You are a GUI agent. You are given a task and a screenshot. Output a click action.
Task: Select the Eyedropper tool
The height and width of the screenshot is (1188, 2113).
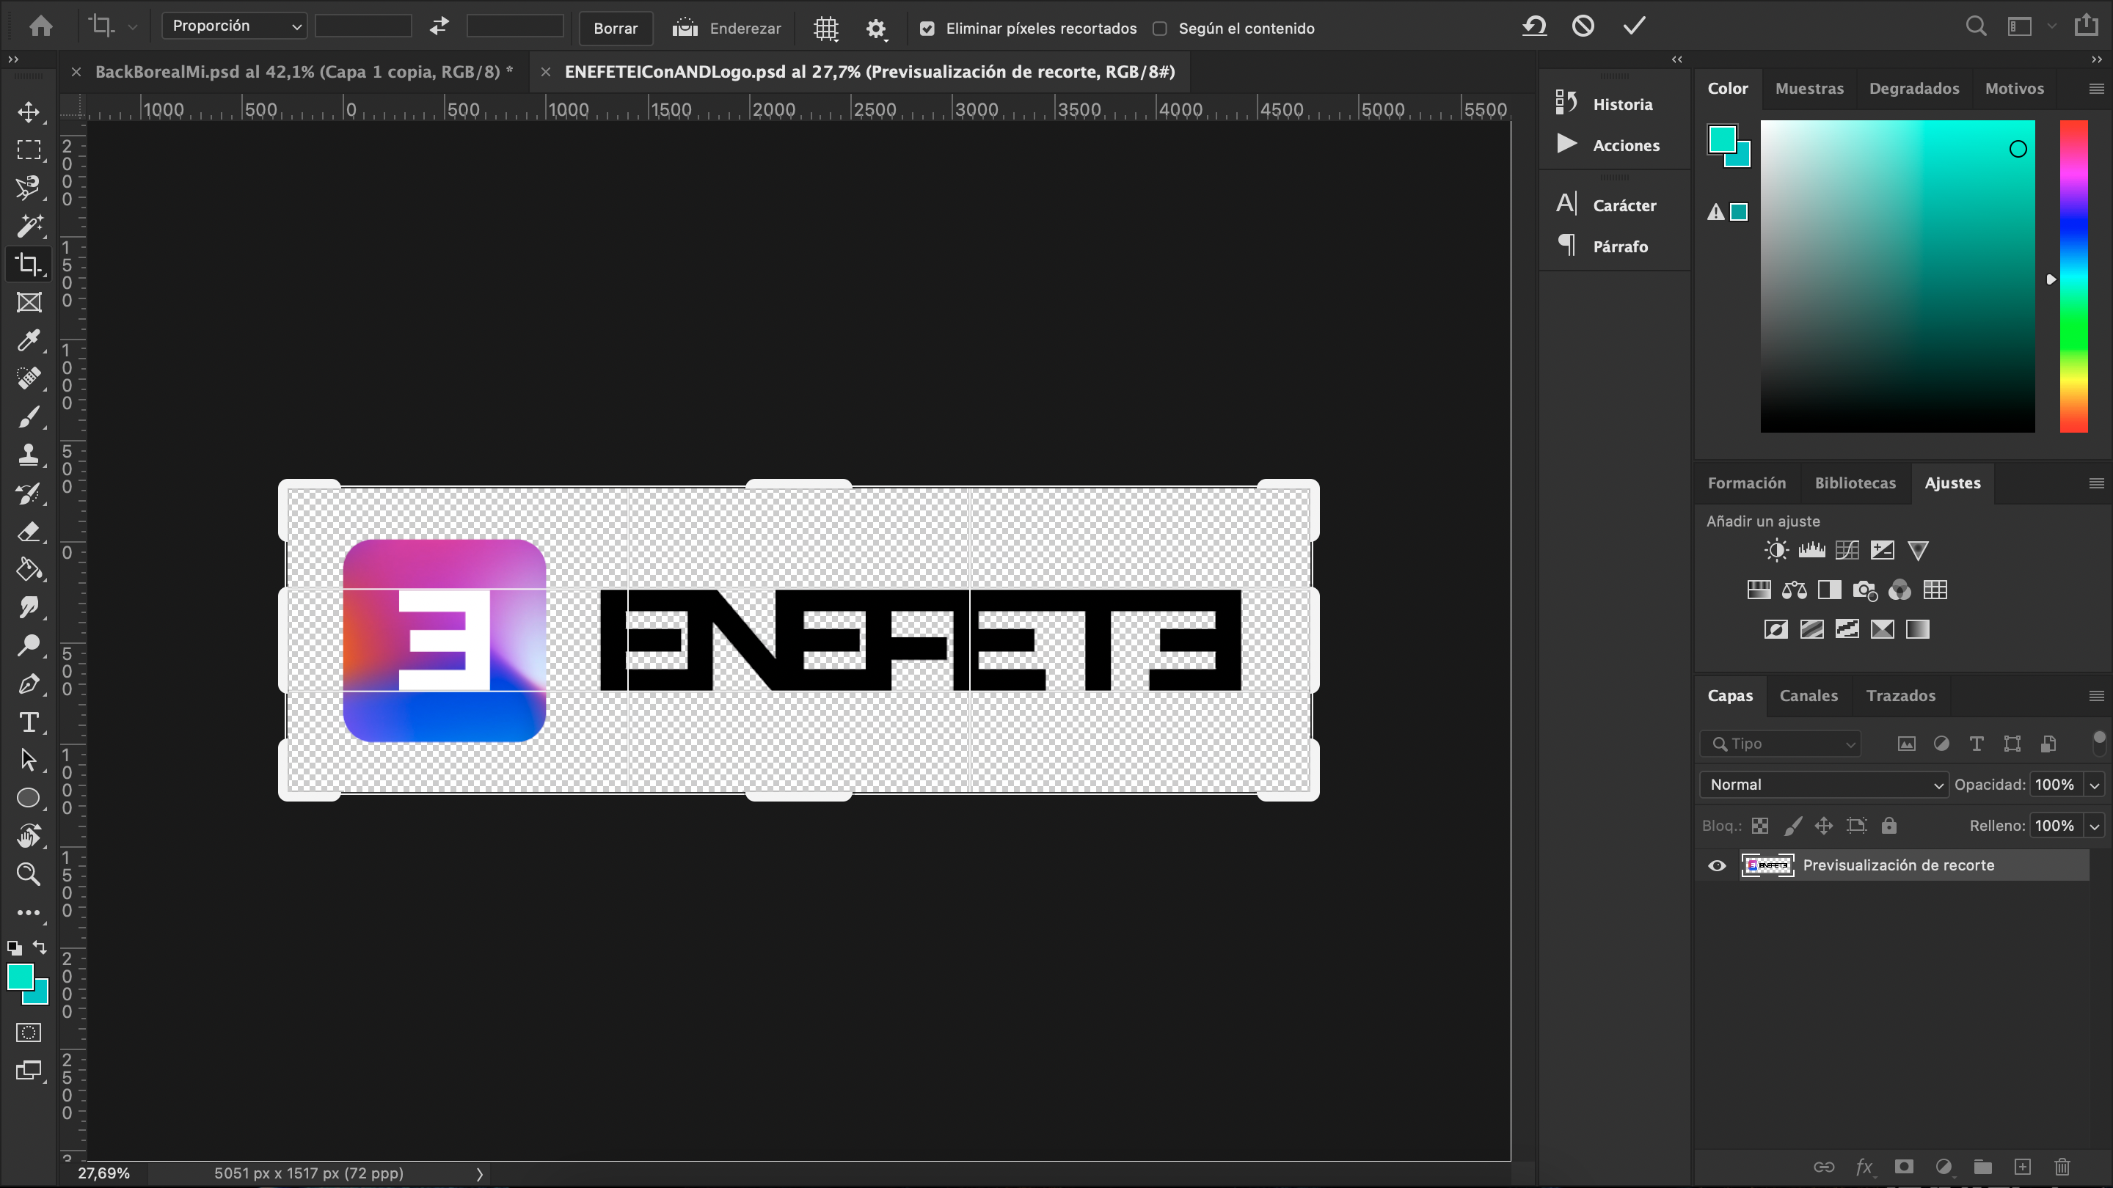click(29, 340)
